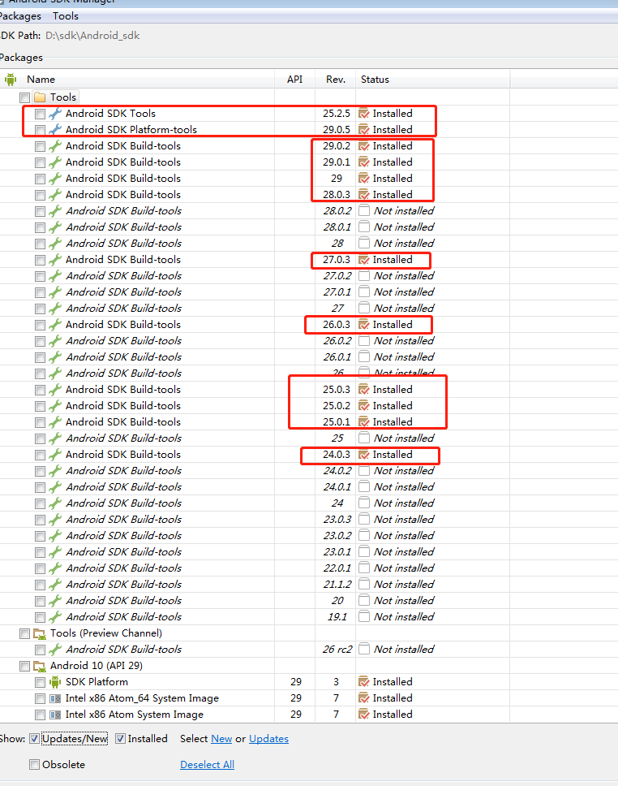Click the Deselect All link
The height and width of the screenshot is (786, 618).
coord(208,765)
